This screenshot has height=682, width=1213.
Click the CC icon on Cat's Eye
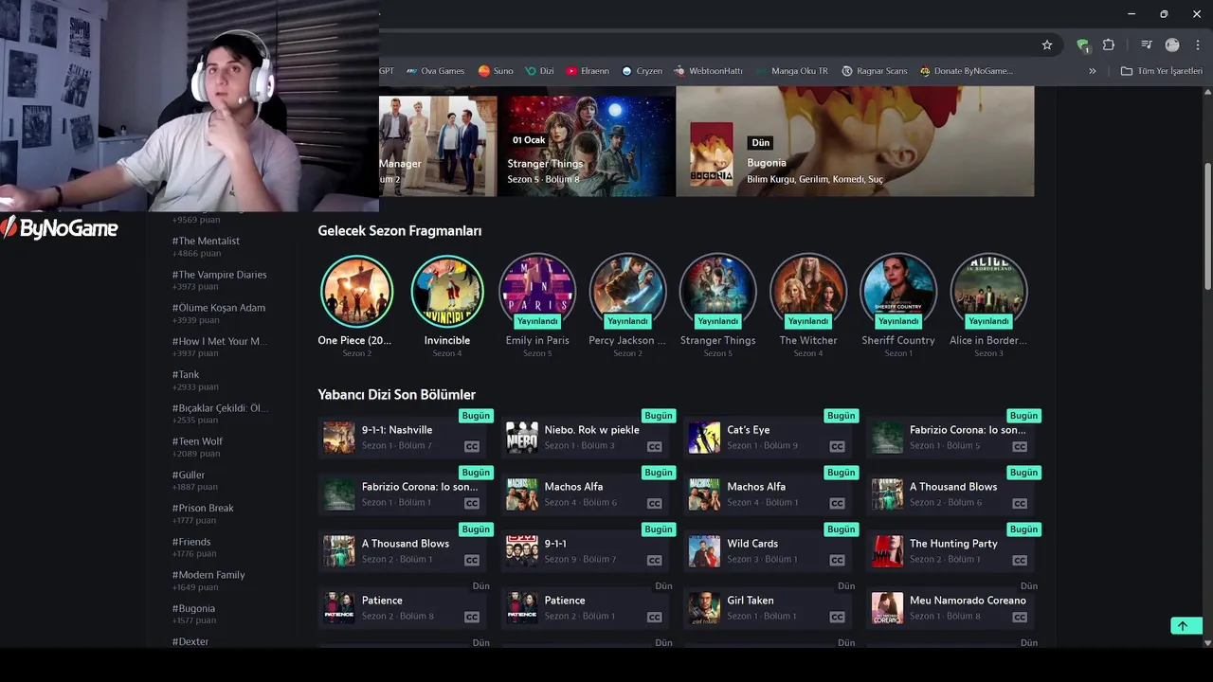[x=837, y=447]
